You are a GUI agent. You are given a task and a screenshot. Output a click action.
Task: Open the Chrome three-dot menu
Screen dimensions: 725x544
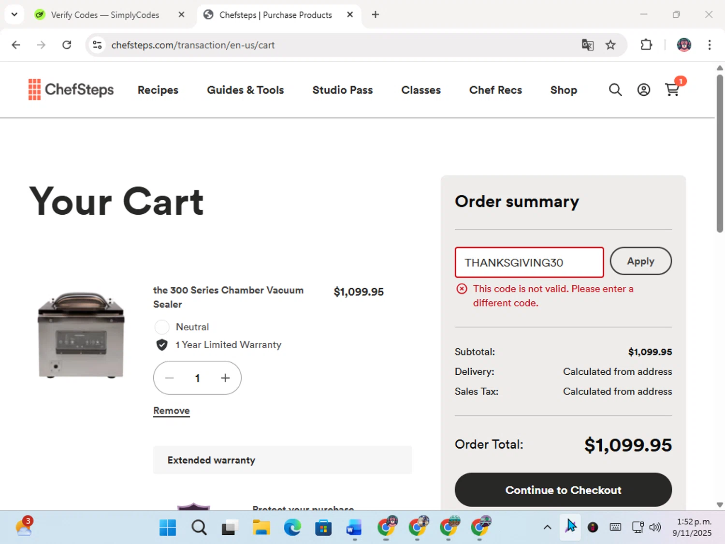point(710,45)
